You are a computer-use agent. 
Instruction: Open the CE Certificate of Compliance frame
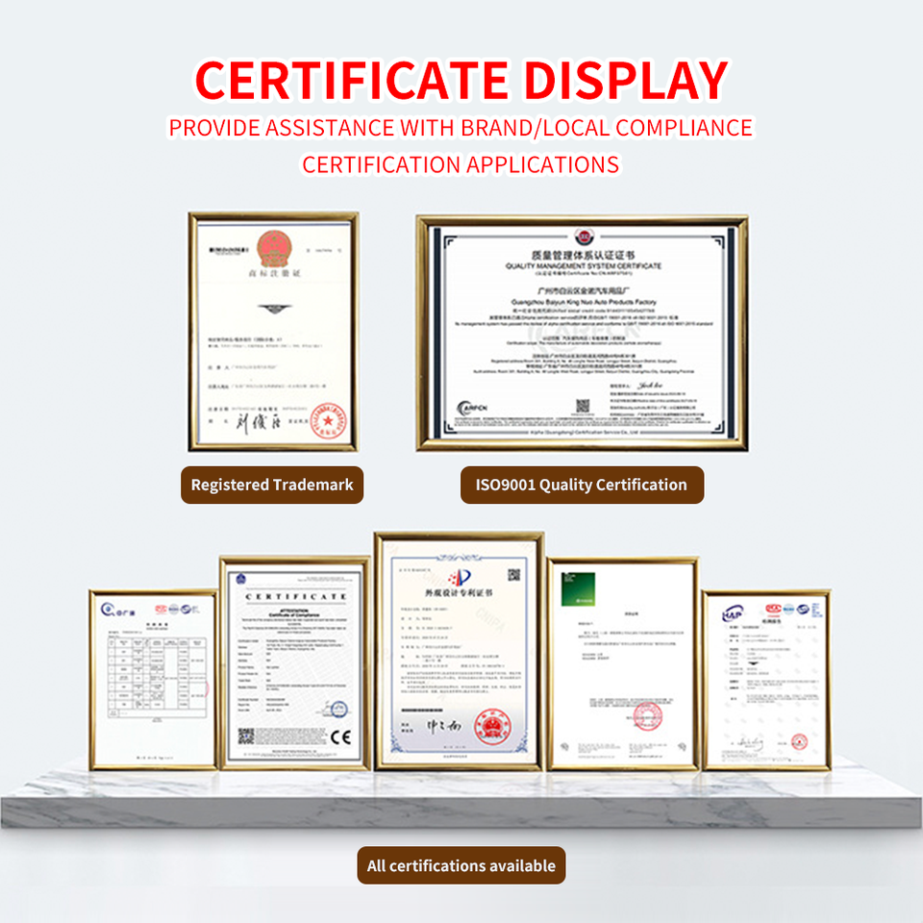[x=294, y=662]
